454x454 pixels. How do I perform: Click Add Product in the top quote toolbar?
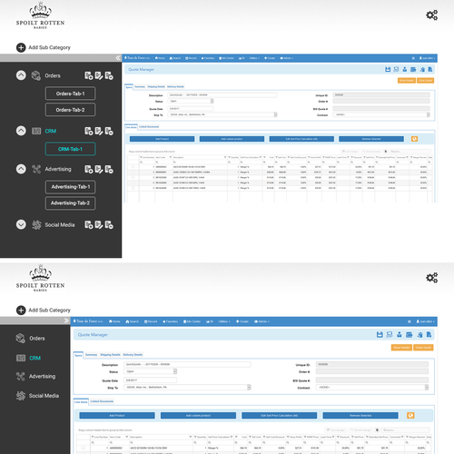162,139
